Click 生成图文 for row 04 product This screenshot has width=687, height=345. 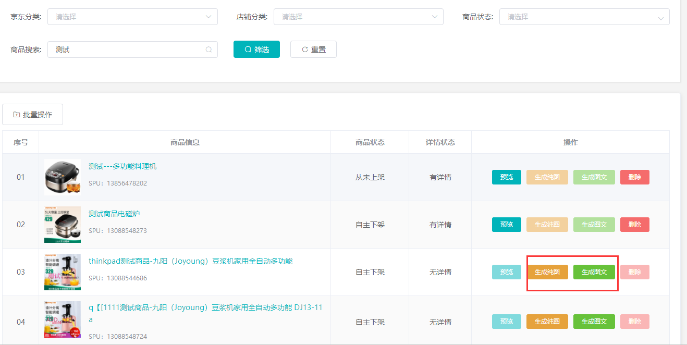tap(594, 322)
